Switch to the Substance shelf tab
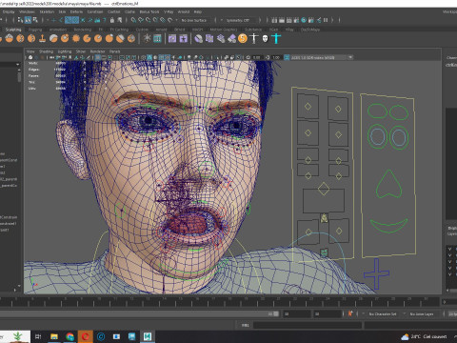This screenshot has width=457, height=343. click(x=253, y=30)
